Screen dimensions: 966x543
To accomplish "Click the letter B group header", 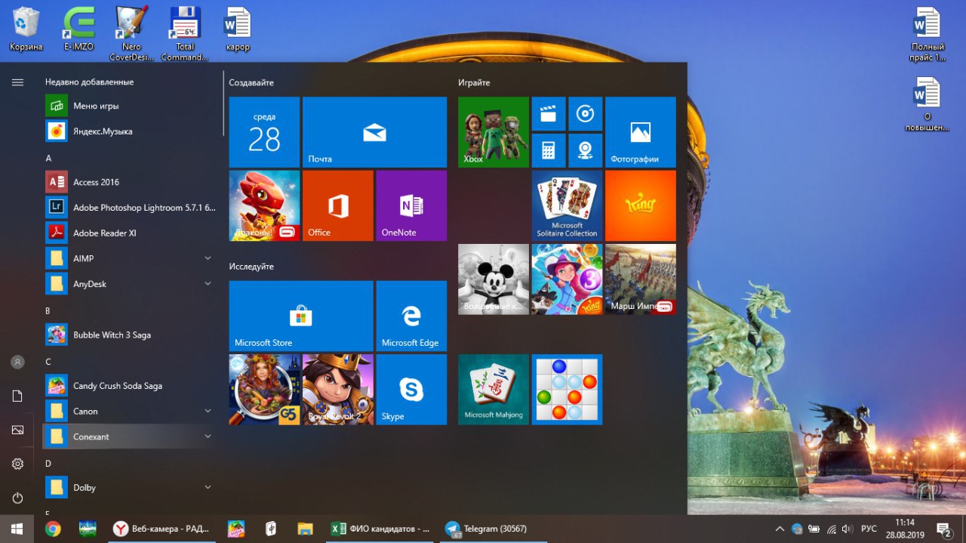I will [x=48, y=311].
